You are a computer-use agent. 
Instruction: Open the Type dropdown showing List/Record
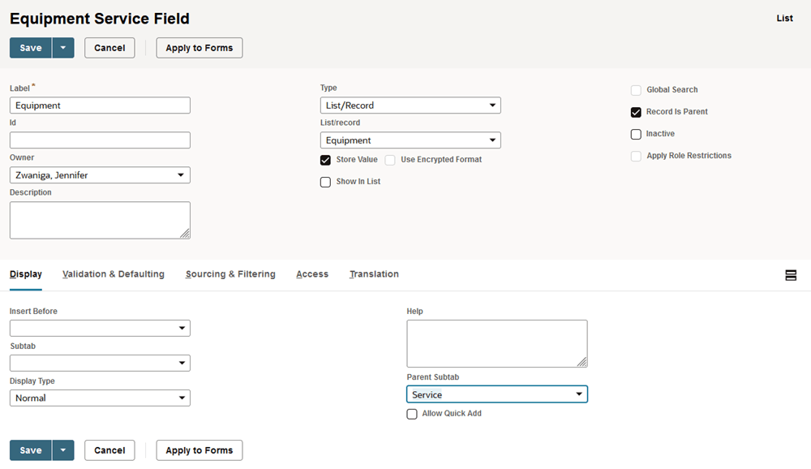pyautogui.click(x=410, y=105)
